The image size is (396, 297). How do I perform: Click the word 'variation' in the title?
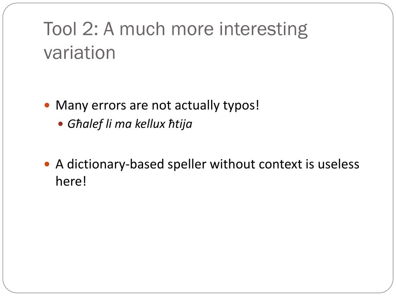[80, 53]
